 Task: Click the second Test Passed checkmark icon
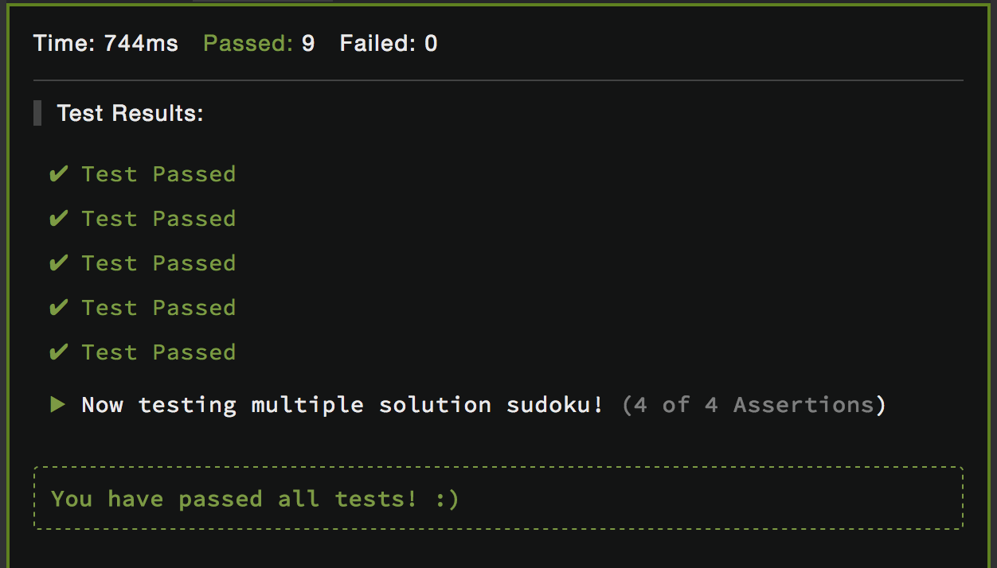[58, 219]
